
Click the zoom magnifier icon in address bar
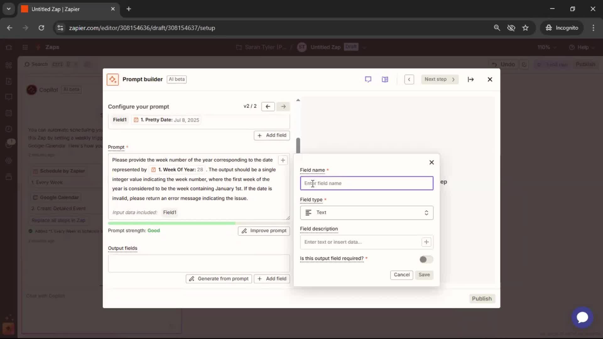click(497, 28)
